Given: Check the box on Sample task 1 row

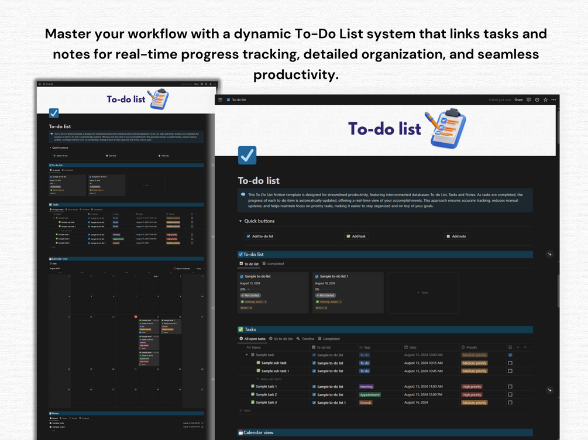Looking at the screenshot, I should 510,386.
